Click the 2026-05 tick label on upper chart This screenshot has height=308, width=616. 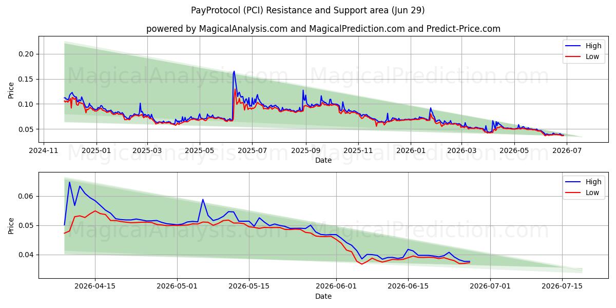point(514,150)
